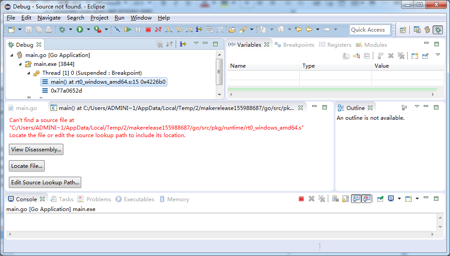
Task: Open Back navigation history dropdown arrow
Action: pyautogui.click(x=318, y=29)
